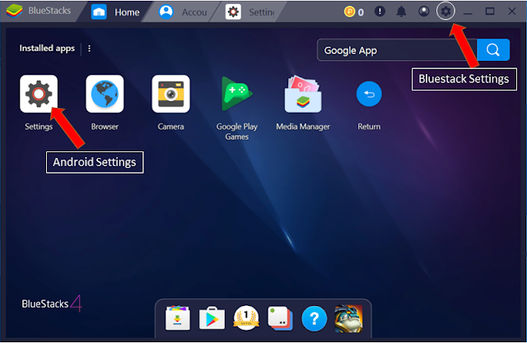Open the App Center download icon in dock

(178, 318)
